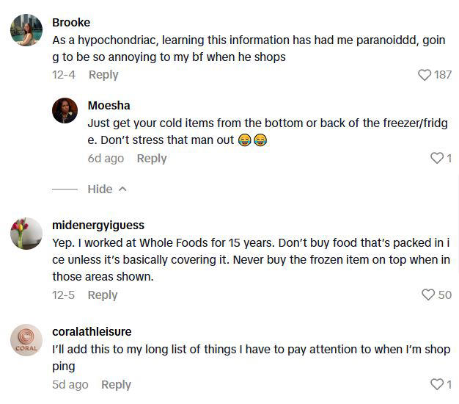The width and height of the screenshot is (459, 404).
Task: Open midenergyiguess's profile avatar
Action: click(x=26, y=234)
